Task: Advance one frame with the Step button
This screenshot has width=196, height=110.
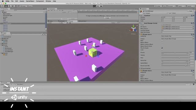Action: 101,6
